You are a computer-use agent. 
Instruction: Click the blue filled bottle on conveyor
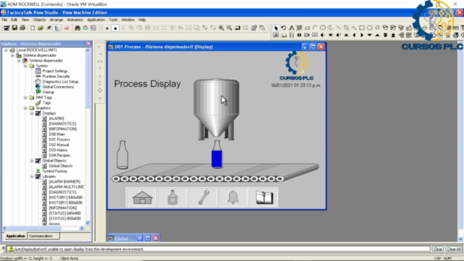click(x=217, y=154)
